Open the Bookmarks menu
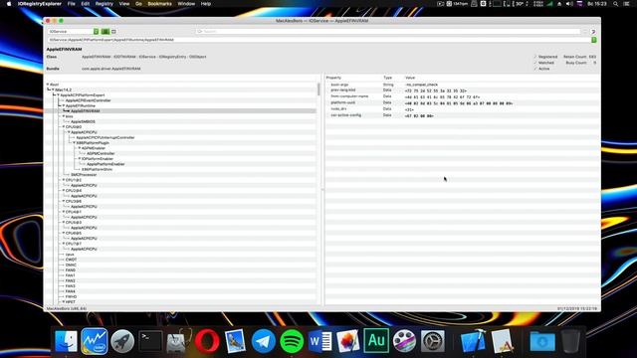The height and width of the screenshot is (358, 637). (159, 4)
